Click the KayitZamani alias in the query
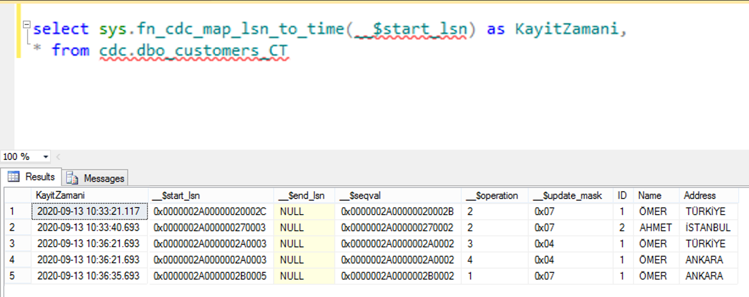749x297 pixels. coord(566,29)
